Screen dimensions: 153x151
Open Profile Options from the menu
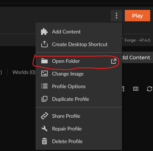[x=69, y=86]
